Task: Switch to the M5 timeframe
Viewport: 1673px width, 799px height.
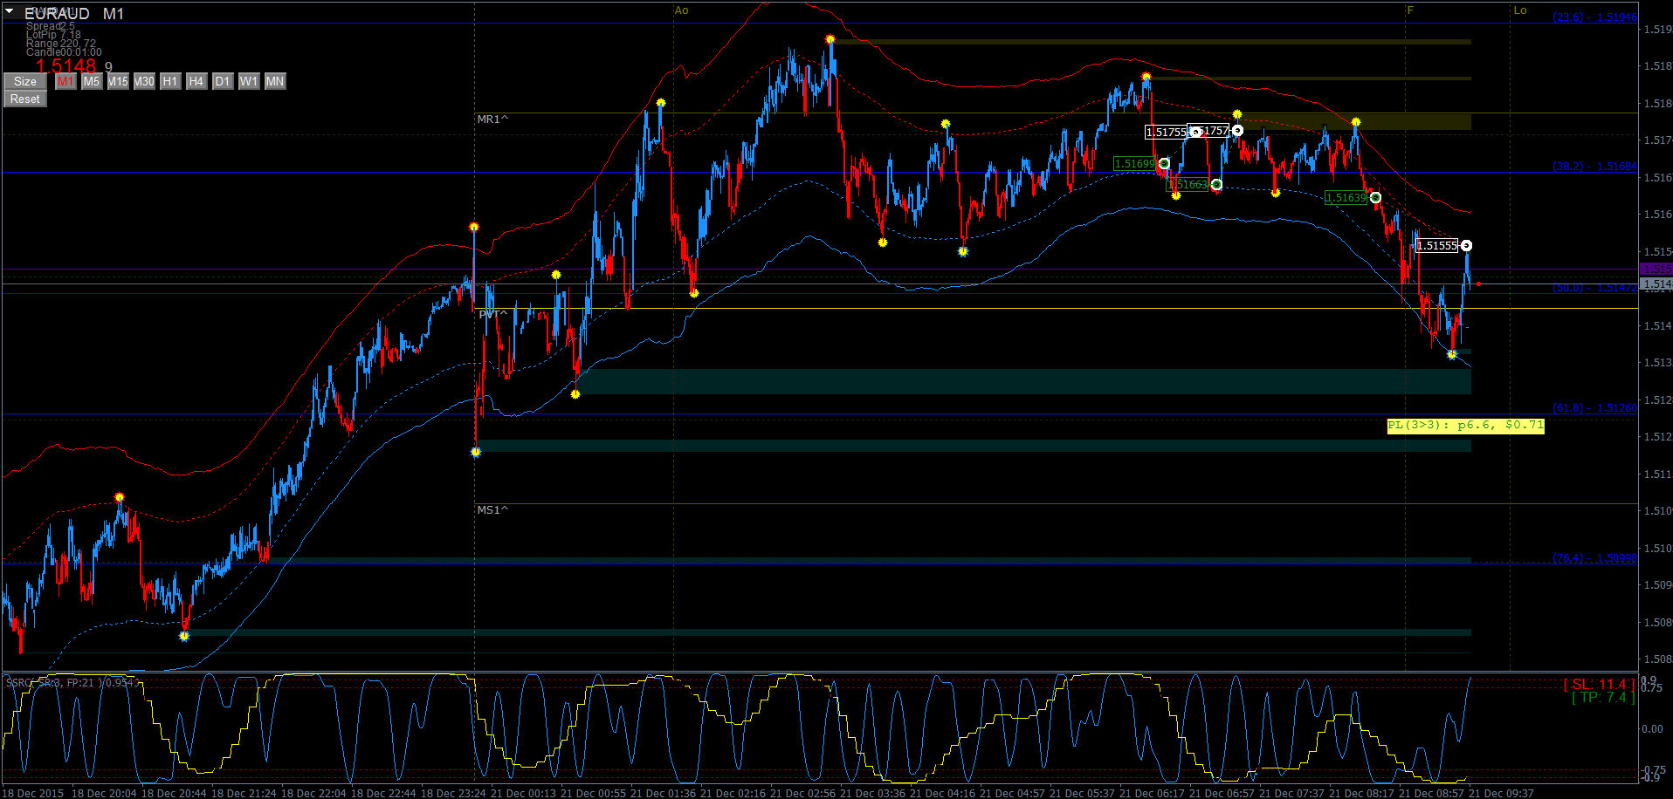Action: click(92, 81)
